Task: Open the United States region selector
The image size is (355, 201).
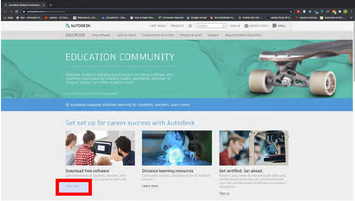Action: tap(256, 26)
